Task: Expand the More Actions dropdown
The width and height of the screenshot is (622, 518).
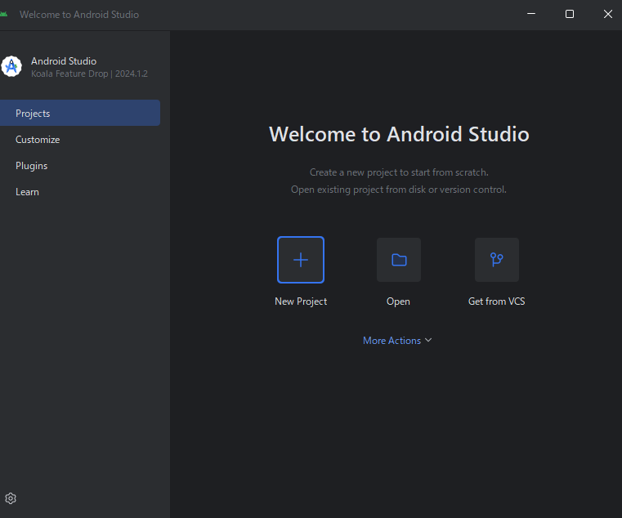Action: click(x=392, y=341)
